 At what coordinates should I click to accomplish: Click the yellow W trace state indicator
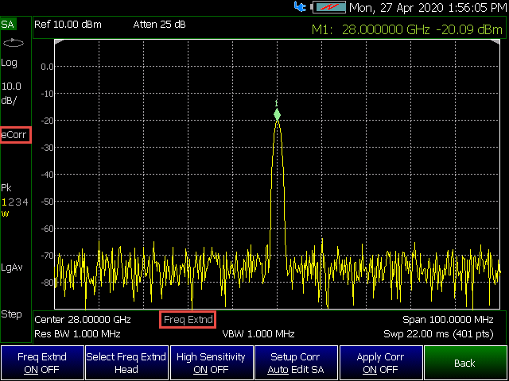5,214
